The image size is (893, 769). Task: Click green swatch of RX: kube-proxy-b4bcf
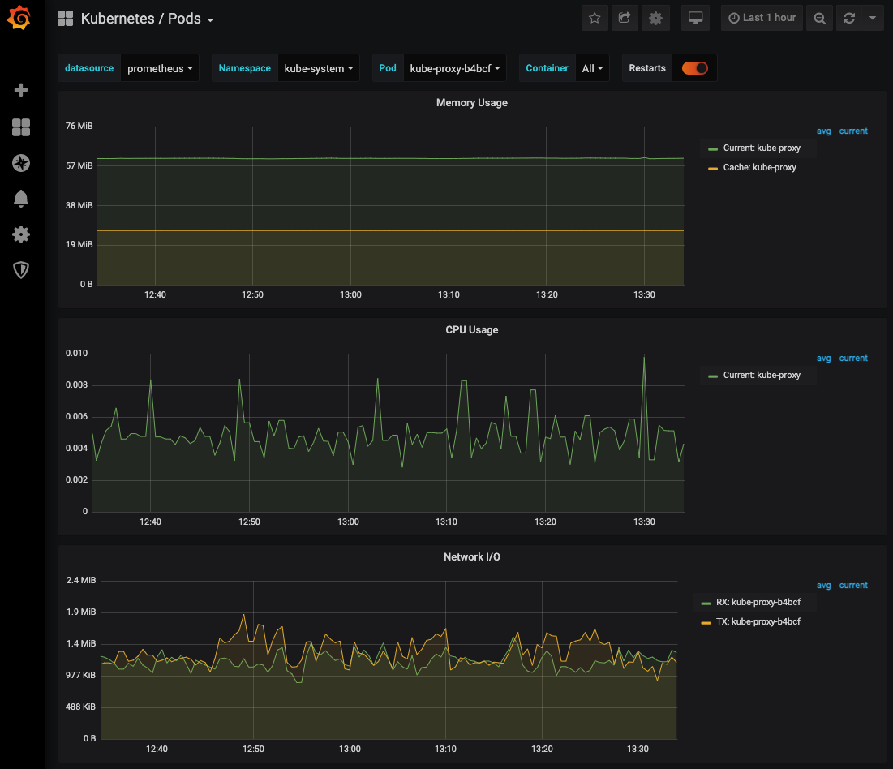tap(706, 604)
